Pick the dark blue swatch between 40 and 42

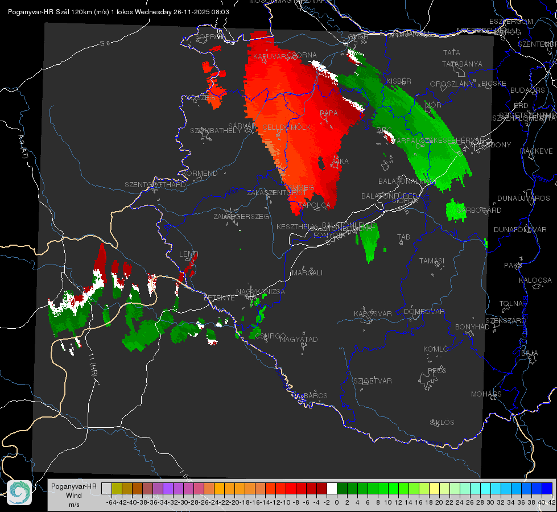547,489
